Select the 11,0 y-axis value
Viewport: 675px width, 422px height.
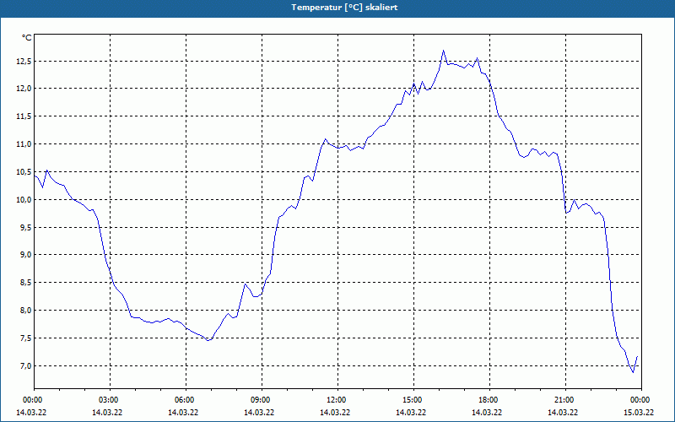[x=24, y=144]
